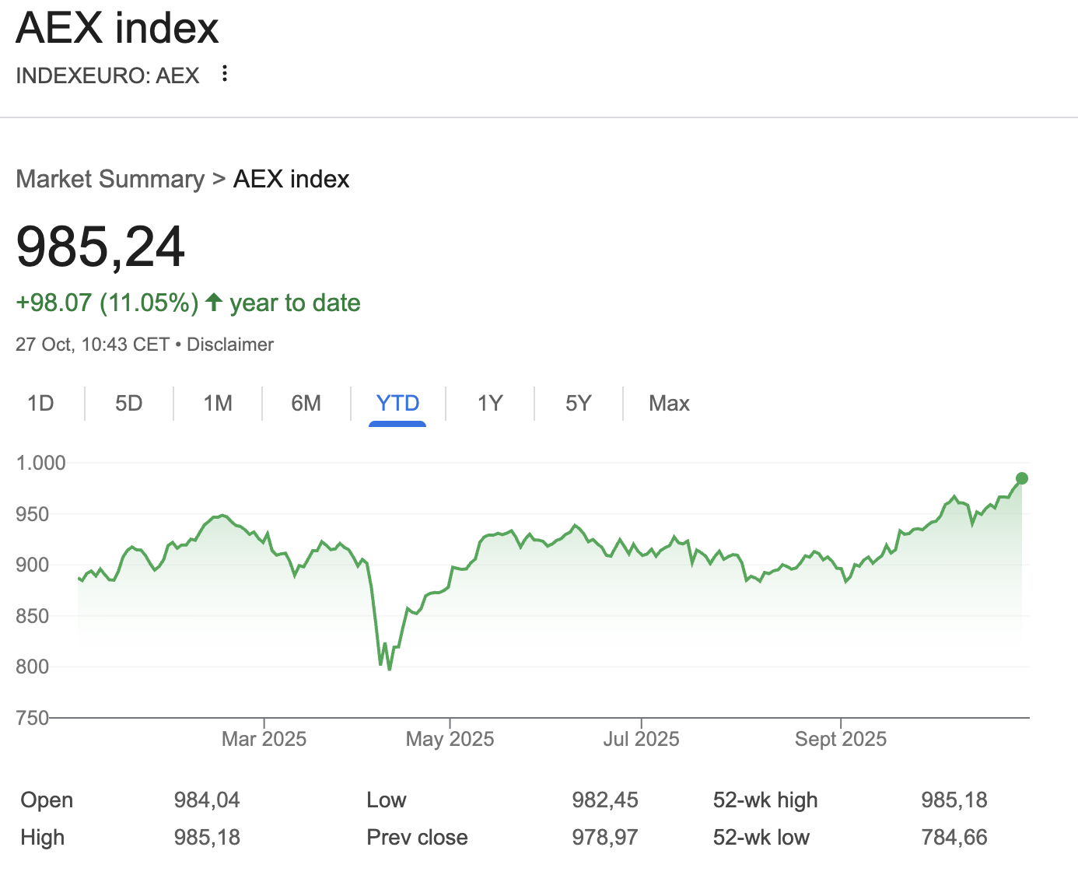Open the three-dot more options menu
Screen dimensions: 1078x882
point(225,74)
